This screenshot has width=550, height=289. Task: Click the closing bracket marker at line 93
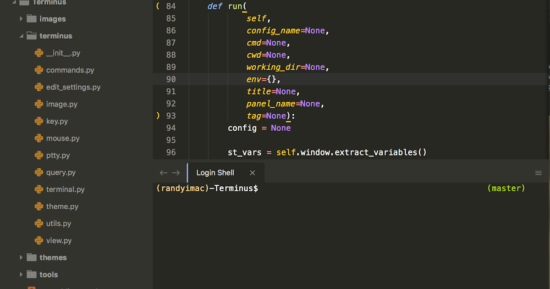coord(158,116)
